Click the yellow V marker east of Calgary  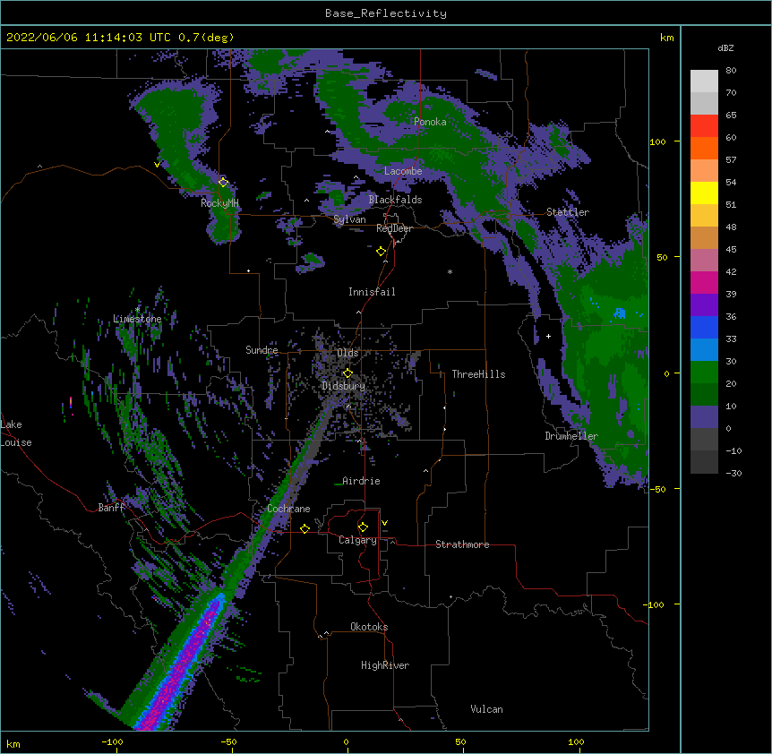tap(384, 523)
